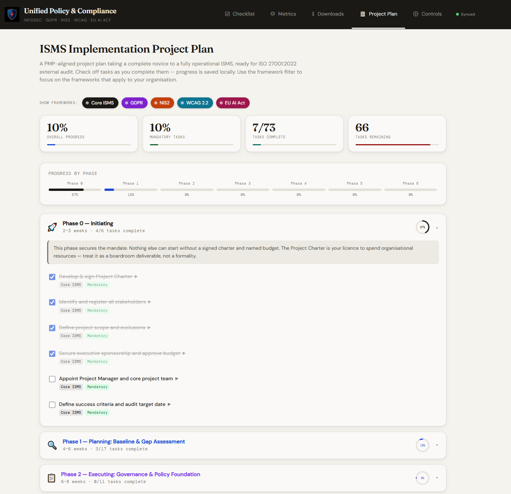Click the Phase 0 progress bar at 67%
Image resolution: width=511 pixels, height=494 pixels.
(75, 190)
